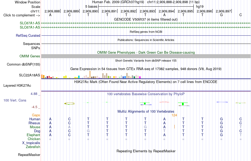Screen dimensions: 251x161
Task: Open the OMIM Gene Phenotypes track title
Action: 146,52
